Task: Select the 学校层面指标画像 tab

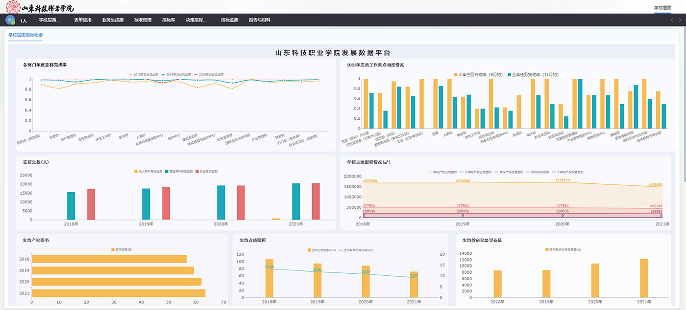Action: coord(25,35)
